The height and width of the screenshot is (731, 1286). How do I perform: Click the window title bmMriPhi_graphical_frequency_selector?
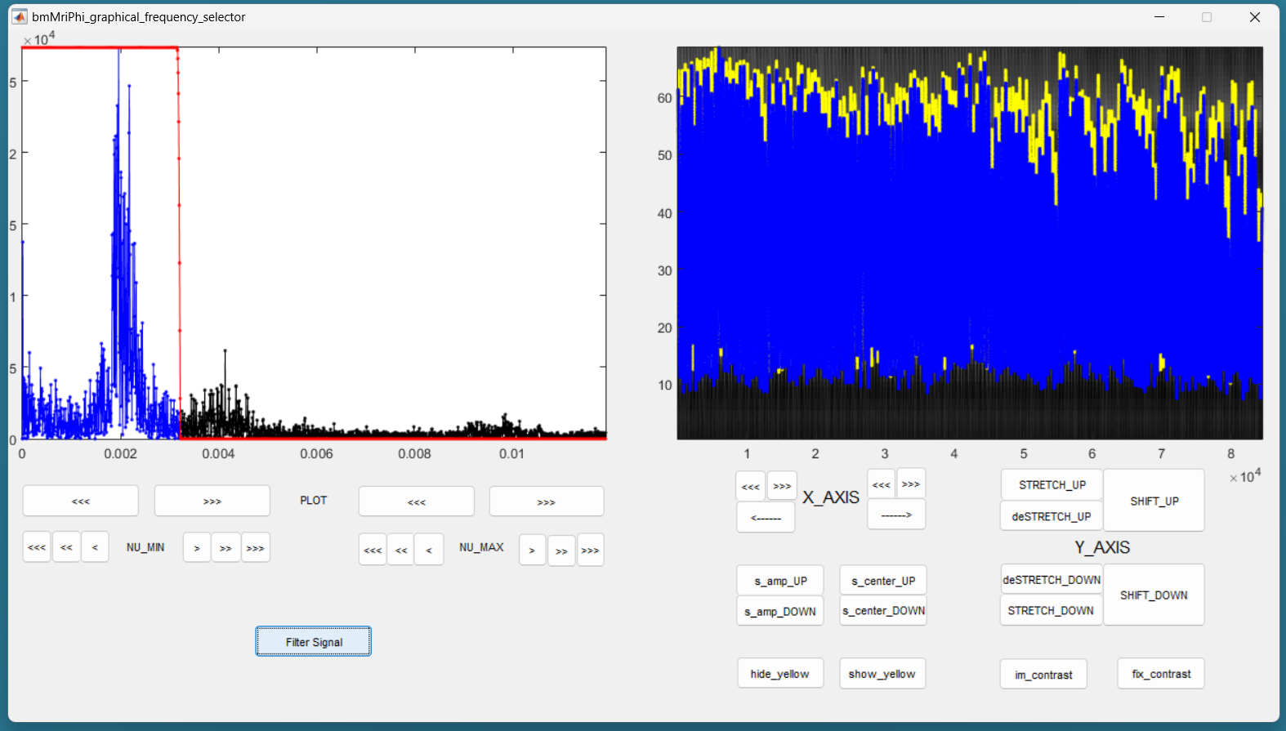(x=139, y=16)
